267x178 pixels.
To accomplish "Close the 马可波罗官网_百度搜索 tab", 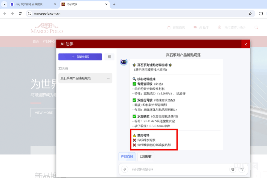I will [x=55, y=4].
